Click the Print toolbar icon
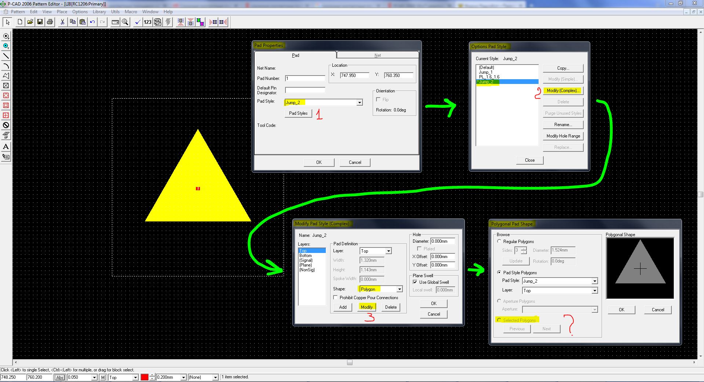 50,22
